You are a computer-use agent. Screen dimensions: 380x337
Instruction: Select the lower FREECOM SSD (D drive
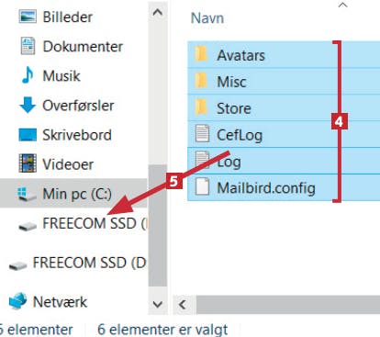(x=77, y=264)
